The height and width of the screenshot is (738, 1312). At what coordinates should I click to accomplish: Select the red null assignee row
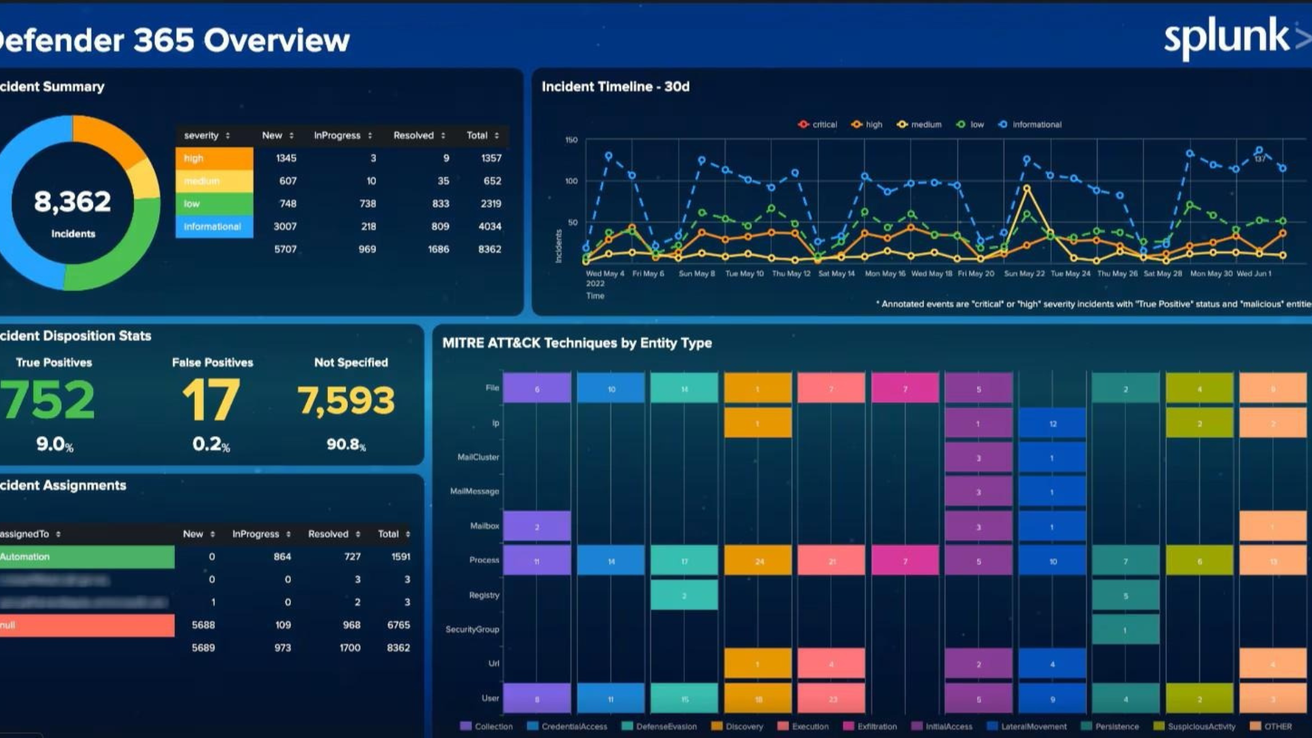click(x=87, y=625)
